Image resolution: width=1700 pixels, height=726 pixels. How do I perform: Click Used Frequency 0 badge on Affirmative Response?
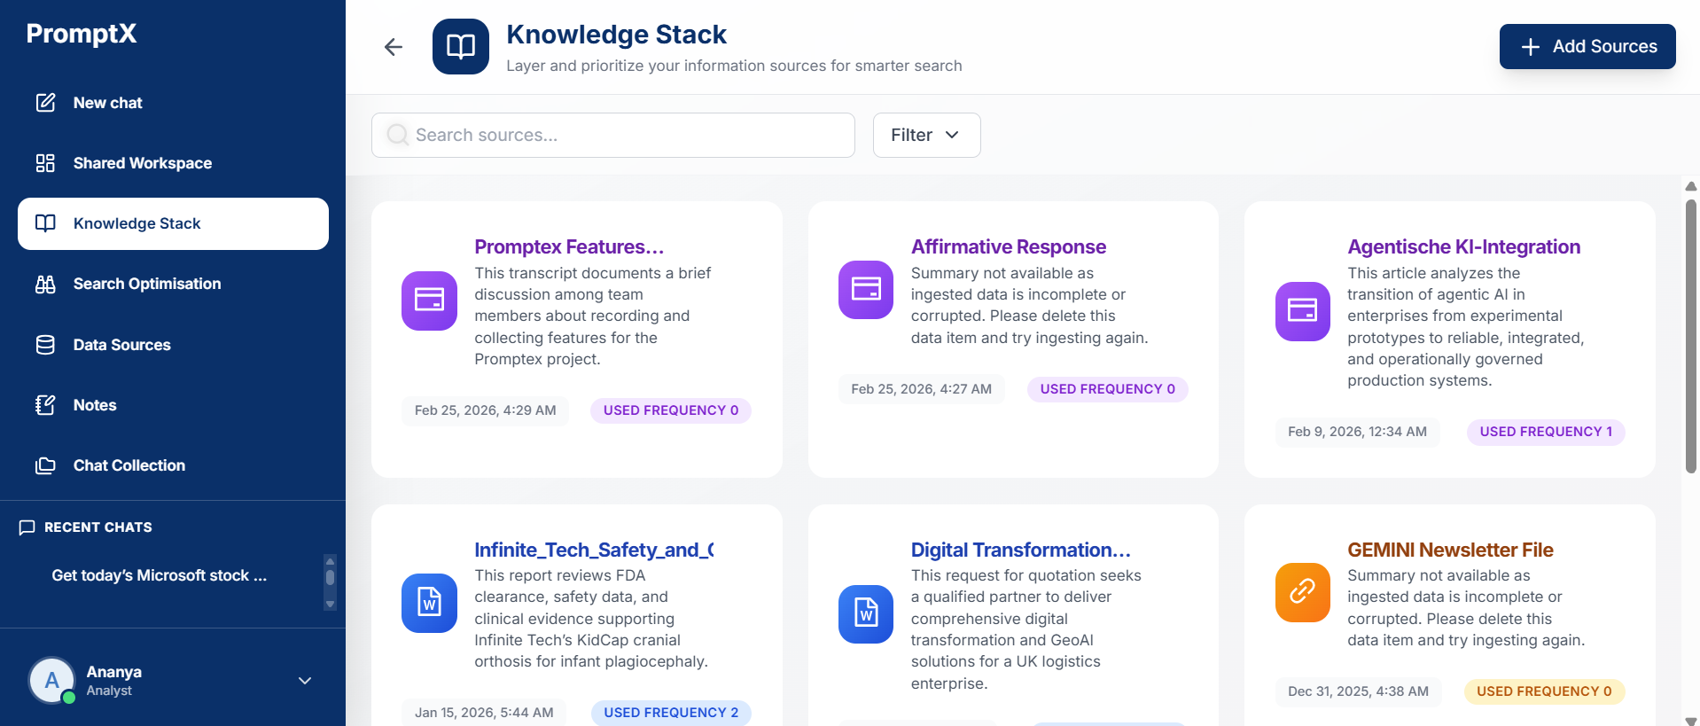click(1108, 389)
